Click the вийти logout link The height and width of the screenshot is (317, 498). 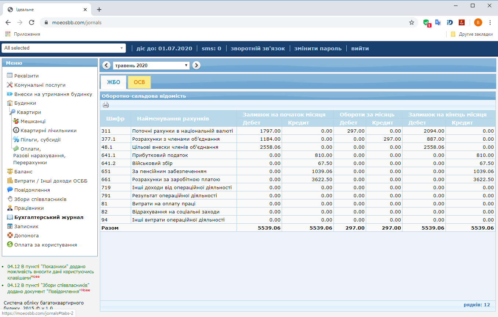point(360,48)
